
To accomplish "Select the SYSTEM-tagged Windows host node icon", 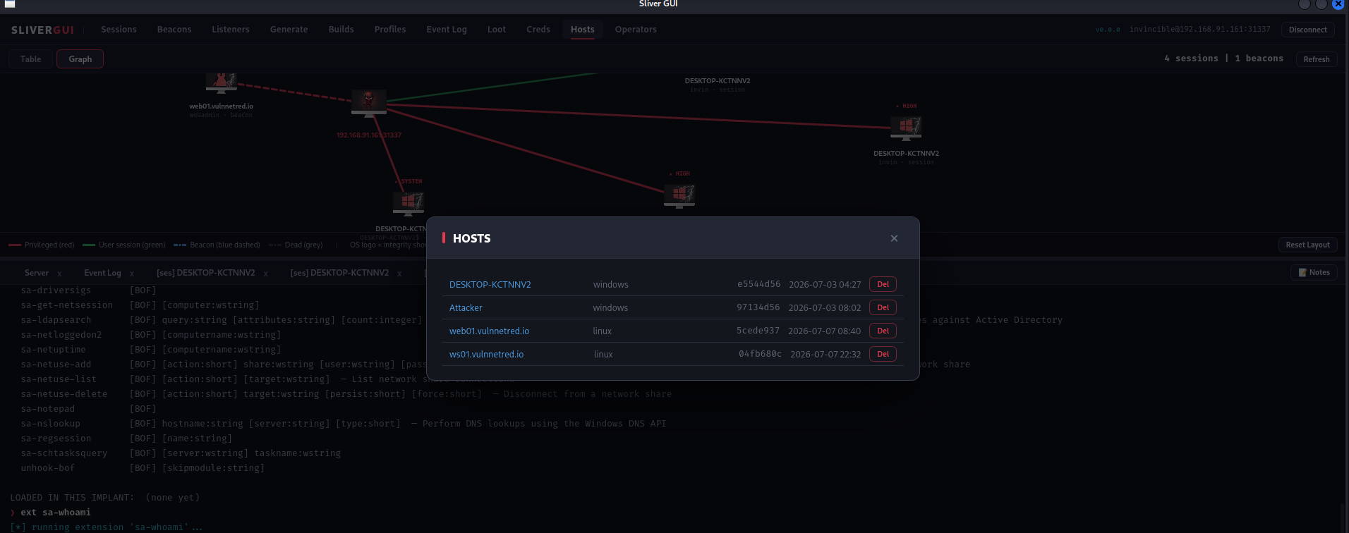I will [409, 202].
